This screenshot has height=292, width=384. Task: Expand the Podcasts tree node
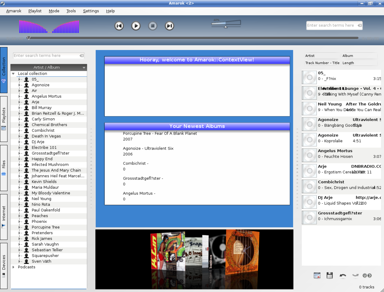[13, 267]
